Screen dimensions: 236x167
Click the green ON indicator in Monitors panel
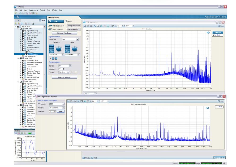coord(29,133)
